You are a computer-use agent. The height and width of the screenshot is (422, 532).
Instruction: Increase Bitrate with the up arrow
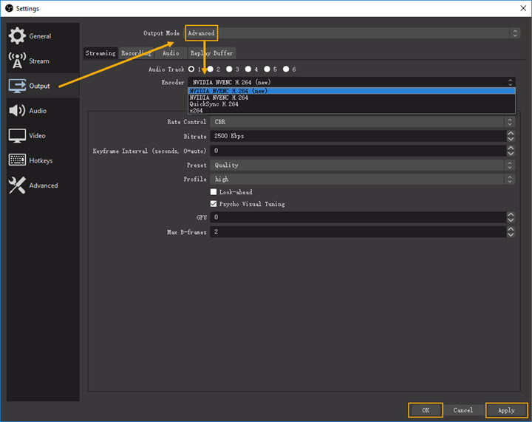(x=511, y=134)
